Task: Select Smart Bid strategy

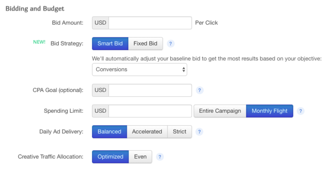Action: pyautogui.click(x=110, y=43)
